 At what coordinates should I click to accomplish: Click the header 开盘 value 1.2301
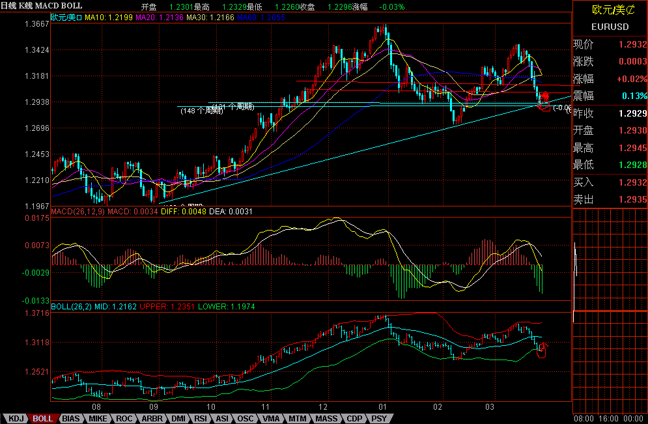point(182,7)
